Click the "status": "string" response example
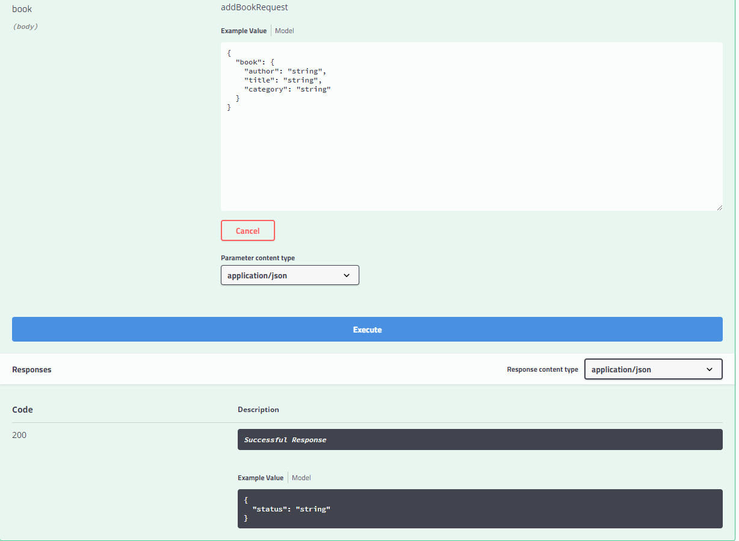 click(x=291, y=509)
